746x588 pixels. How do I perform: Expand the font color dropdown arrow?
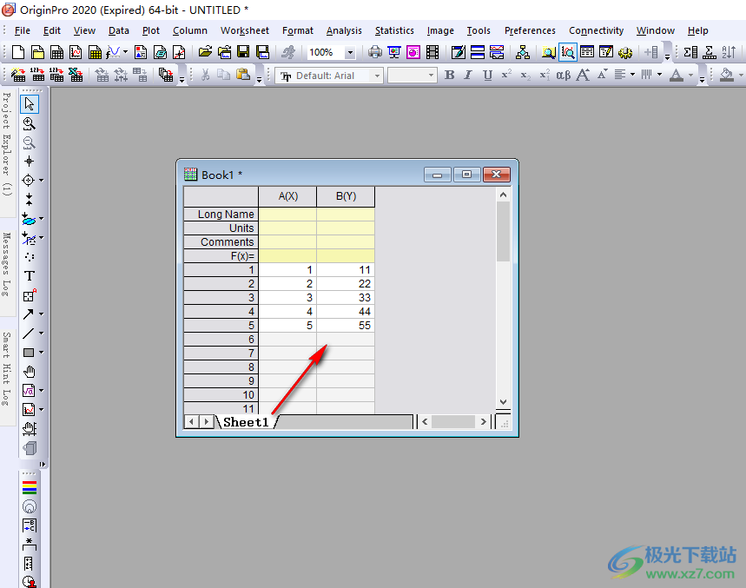(690, 76)
